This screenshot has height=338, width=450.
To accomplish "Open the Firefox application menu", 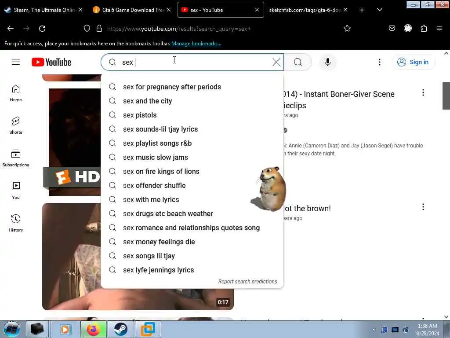I will [439, 29].
